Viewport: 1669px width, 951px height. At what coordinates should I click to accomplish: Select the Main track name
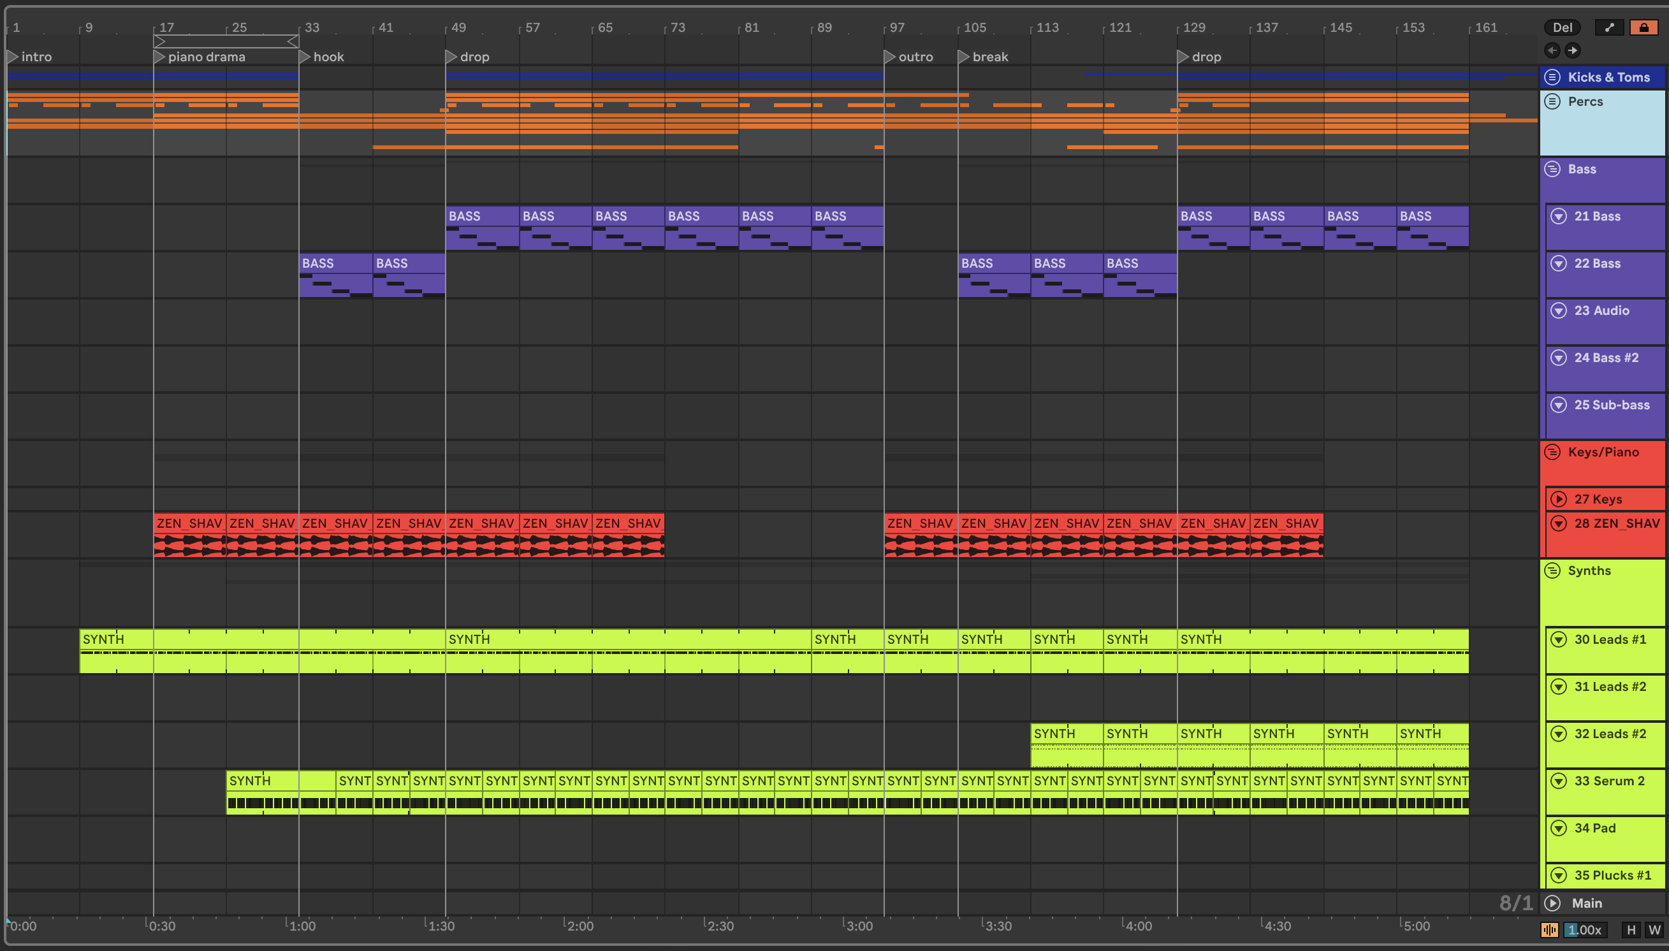tap(1587, 903)
